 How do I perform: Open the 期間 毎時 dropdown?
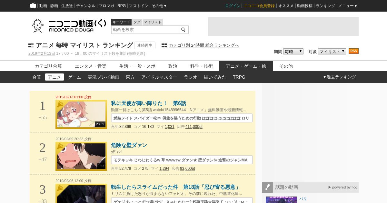click(x=293, y=52)
